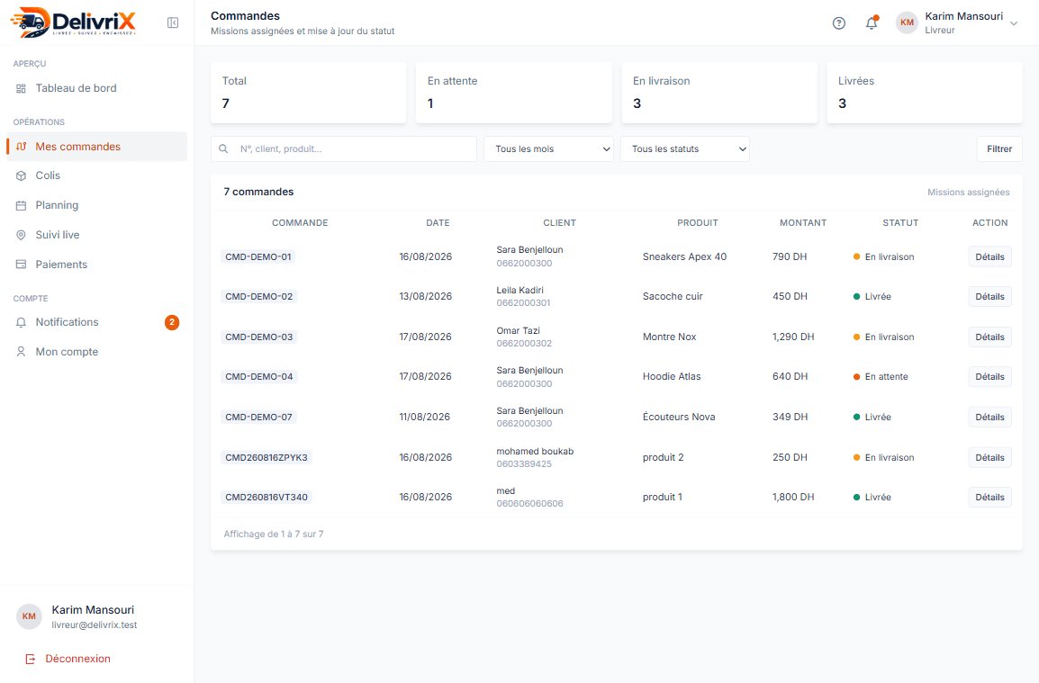Open the Suivi live page
1039x683 pixels.
(96, 235)
